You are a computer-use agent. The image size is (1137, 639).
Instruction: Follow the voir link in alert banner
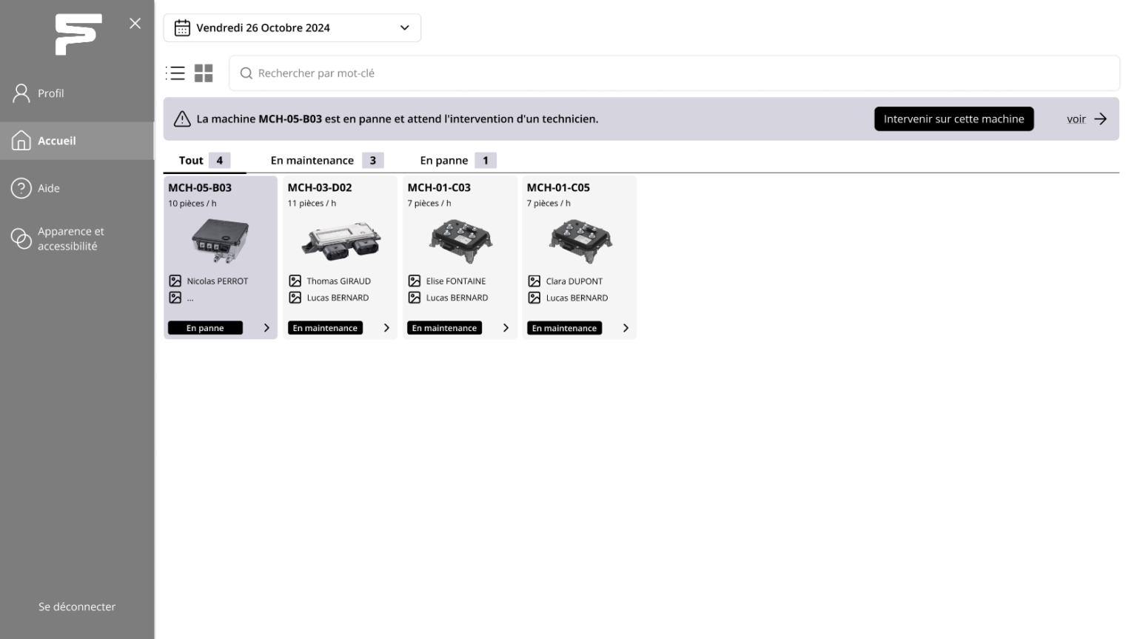1085,119
